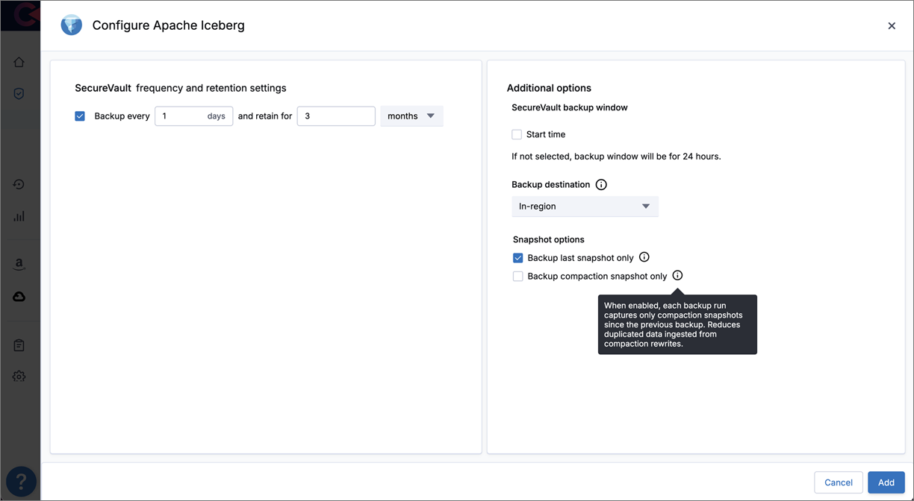The width and height of the screenshot is (914, 501).
Task: Click the help question mark icon
Action: click(21, 481)
